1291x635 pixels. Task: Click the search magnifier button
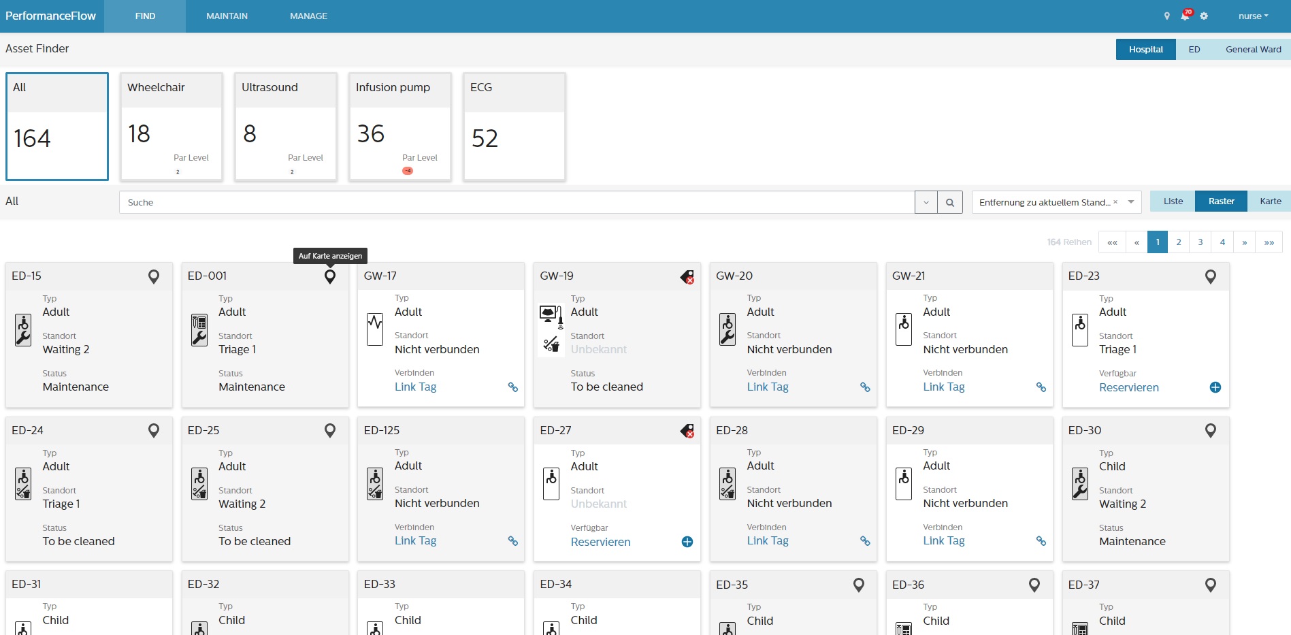(949, 202)
